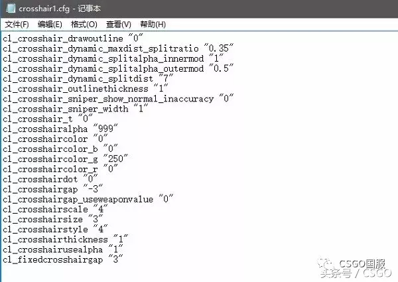This screenshot has height=282, width=398.
Task: Open the 帮助(H) menu
Action: pyautogui.click(x=153, y=25)
